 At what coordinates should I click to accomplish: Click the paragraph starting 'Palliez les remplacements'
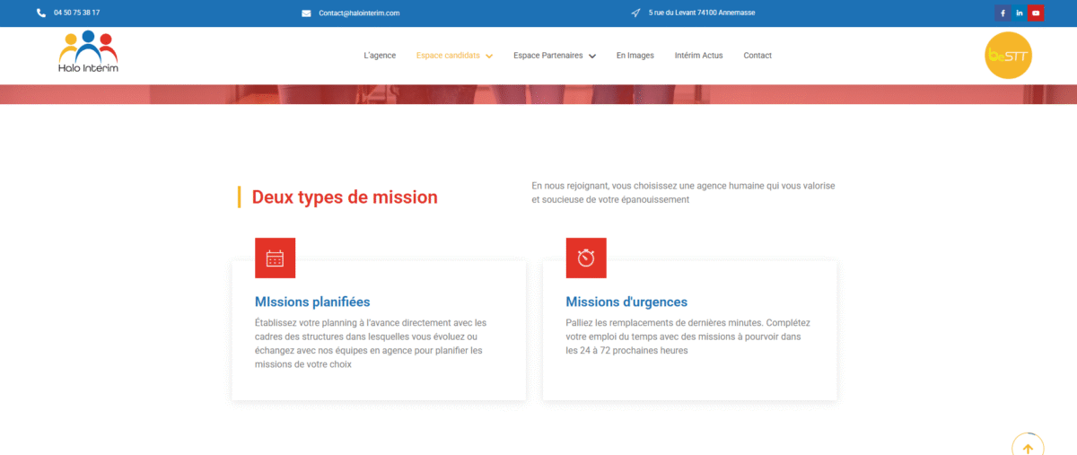point(686,337)
